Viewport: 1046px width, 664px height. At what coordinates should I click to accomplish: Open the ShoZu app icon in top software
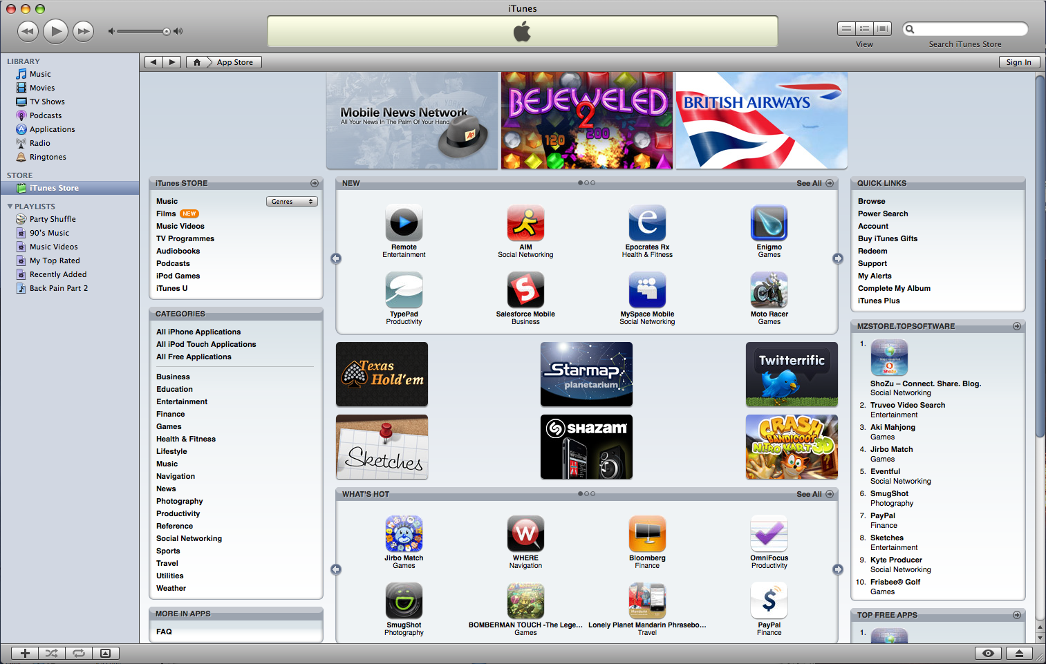tap(889, 358)
